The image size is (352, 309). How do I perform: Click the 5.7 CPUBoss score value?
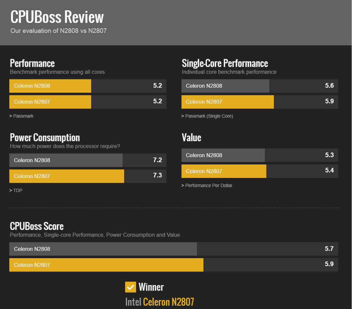(x=329, y=249)
